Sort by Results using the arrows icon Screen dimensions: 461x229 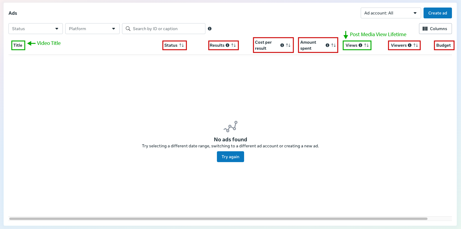click(x=234, y=45)
